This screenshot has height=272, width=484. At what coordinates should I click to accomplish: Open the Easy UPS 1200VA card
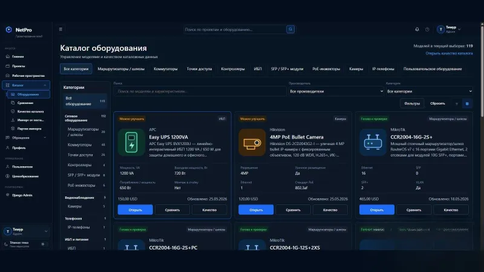135,210
